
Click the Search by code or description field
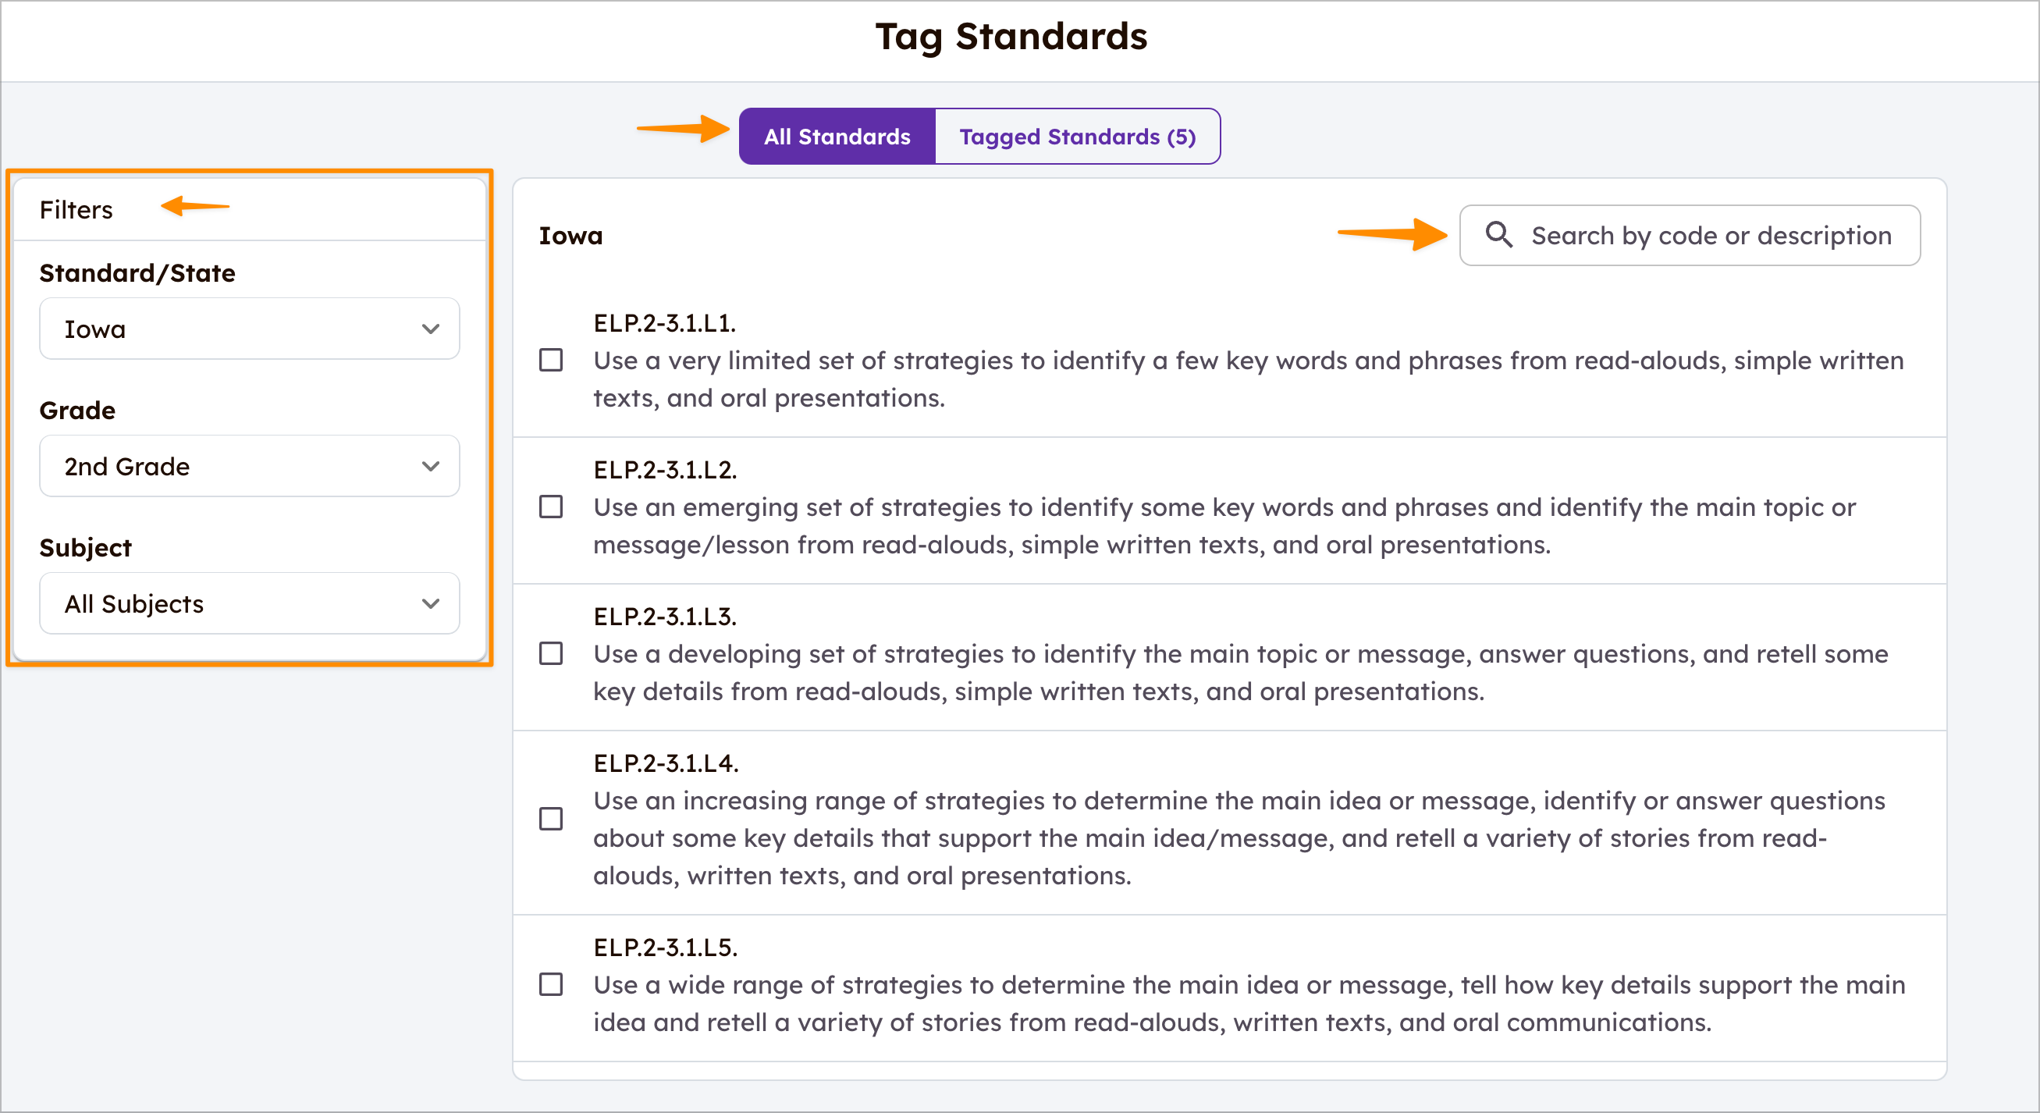click(x=1711, y=235)
